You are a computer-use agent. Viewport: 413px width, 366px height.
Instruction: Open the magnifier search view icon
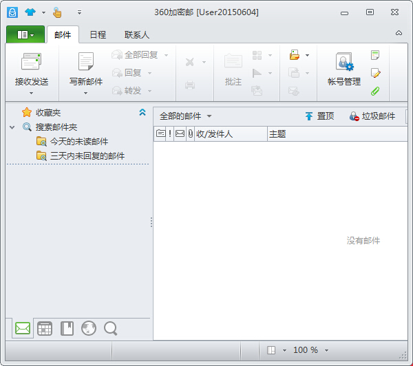(110, 329)
